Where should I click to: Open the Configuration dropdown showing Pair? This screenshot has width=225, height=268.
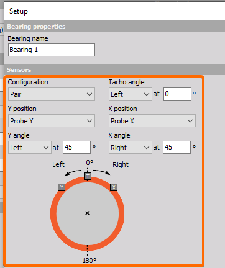click(52, 94)
